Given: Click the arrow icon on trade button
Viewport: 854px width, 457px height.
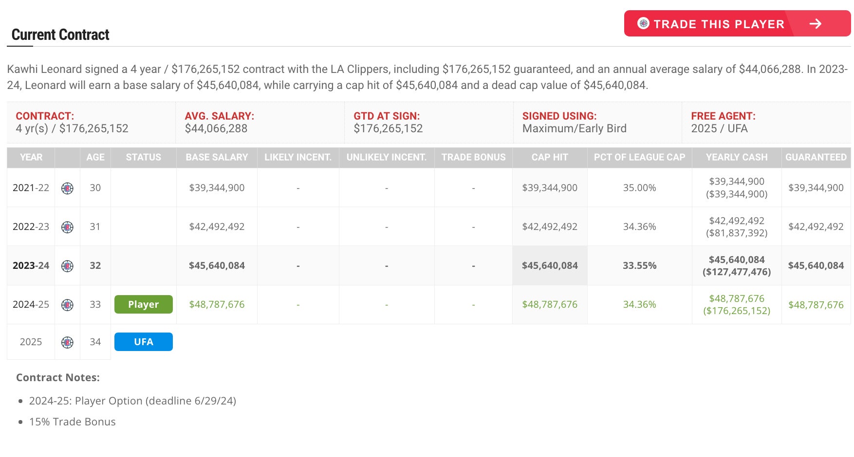Looking at the screenshot, I should click(815, 24).
